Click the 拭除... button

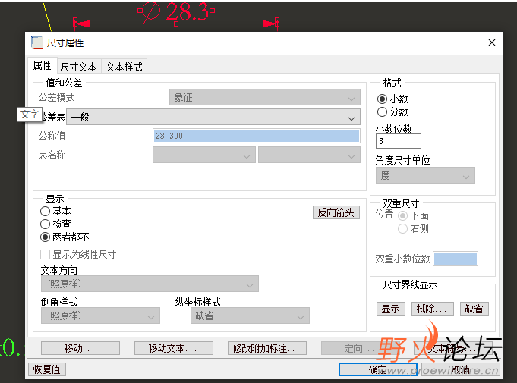(x=433, y=309)
